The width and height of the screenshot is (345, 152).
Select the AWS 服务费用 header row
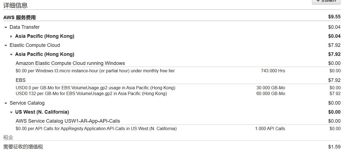(x=20, y=18)
